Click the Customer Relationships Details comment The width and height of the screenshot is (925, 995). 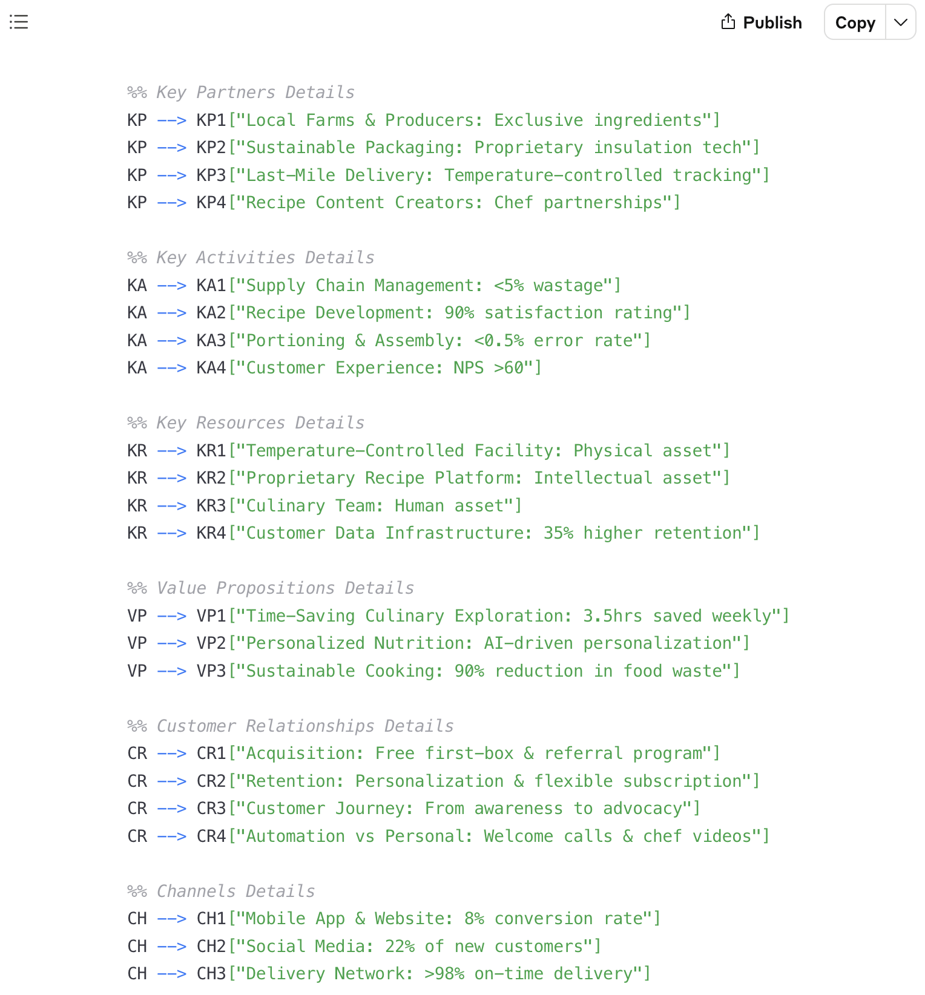pos(291,726)
